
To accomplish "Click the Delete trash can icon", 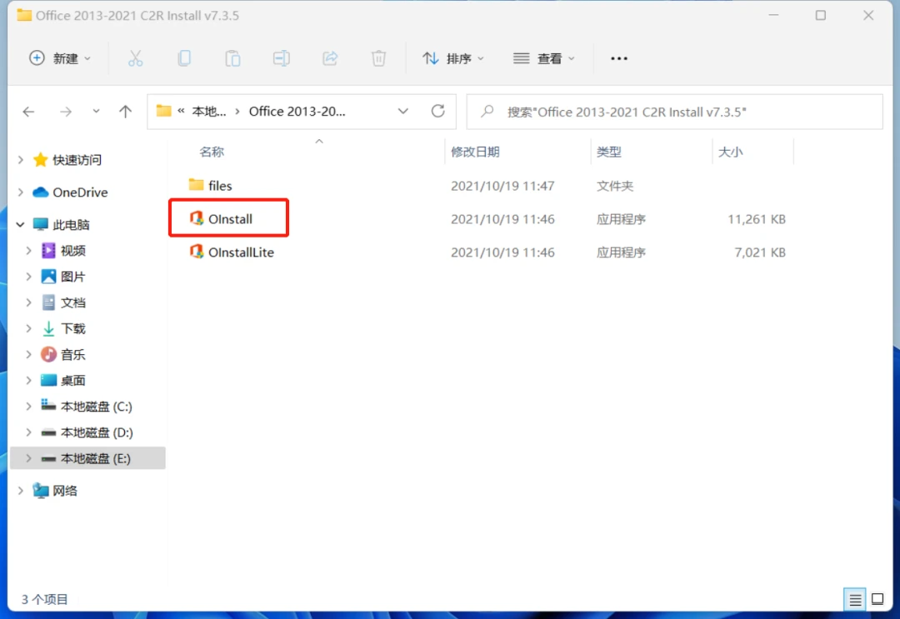I will [x=379, y=58].
